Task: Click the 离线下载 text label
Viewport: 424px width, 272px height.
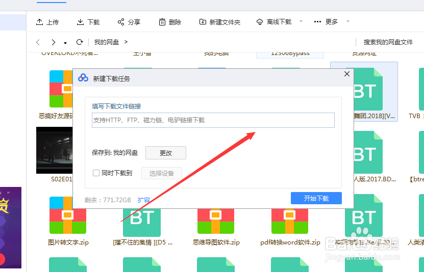Action: 279,22
